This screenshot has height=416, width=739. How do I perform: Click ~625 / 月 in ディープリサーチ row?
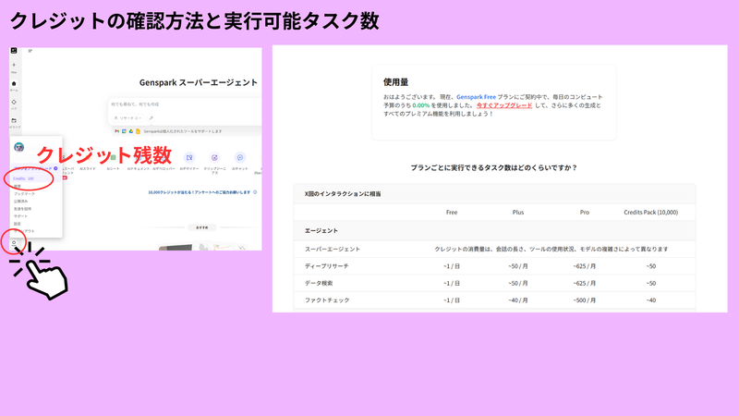(x=585, y=266)
